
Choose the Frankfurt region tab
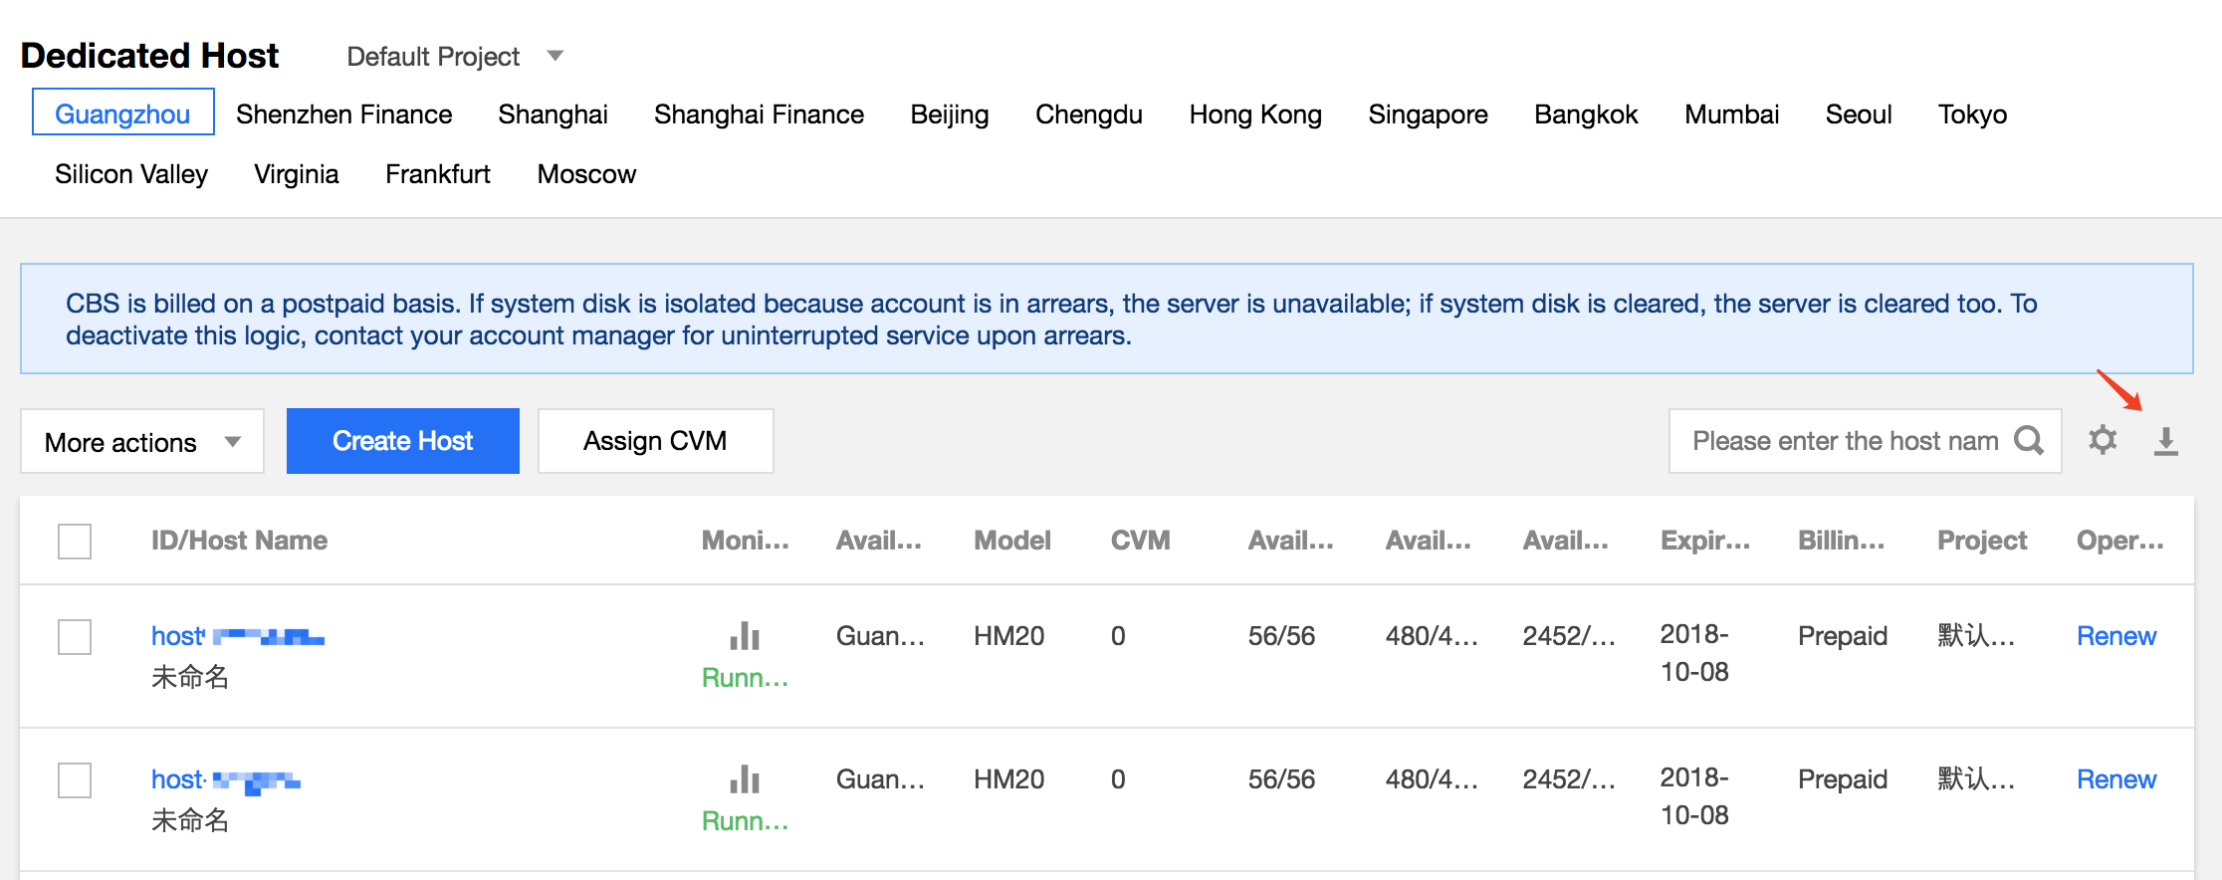[437, 174]
